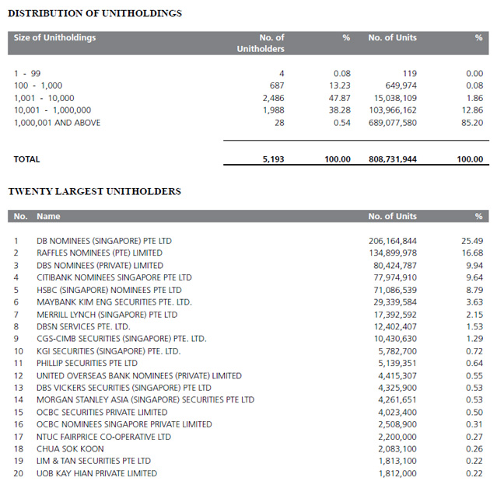Click the unitholder count 2,486
This screenshot has height=481, width=504.
pyautogui.click(x=274, y=98)
